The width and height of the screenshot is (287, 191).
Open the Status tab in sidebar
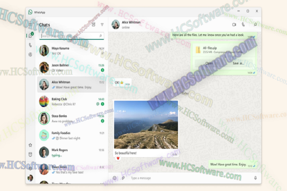point(30,55)
